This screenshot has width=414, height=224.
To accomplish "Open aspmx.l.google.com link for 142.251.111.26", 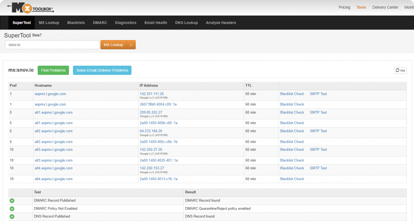I will 50,94.
